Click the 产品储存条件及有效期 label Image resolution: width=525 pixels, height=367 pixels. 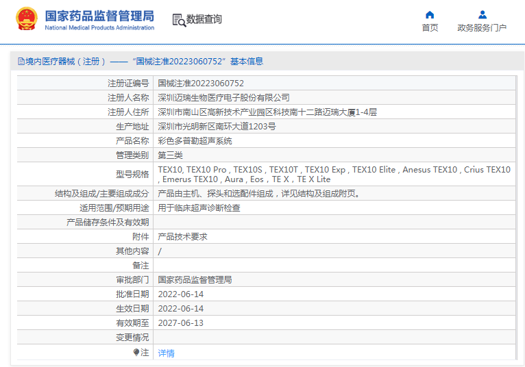point(108,223)
